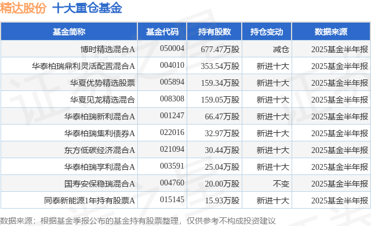This screenshot has height=226, width=371.
Task: Click 677.47万股 holding value
Action: (220, 49)
